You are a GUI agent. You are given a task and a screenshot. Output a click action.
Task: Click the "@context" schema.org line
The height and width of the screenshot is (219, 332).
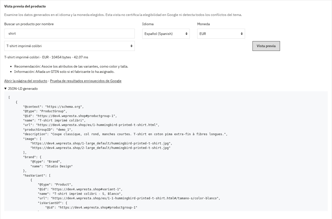click(53, 107)
